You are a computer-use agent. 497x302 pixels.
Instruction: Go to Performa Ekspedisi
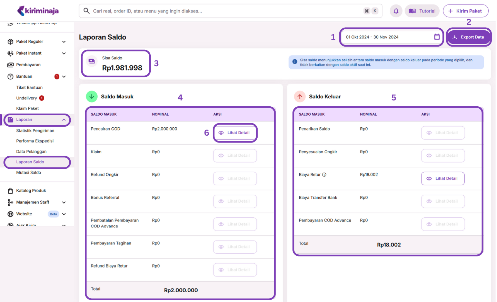35,141
